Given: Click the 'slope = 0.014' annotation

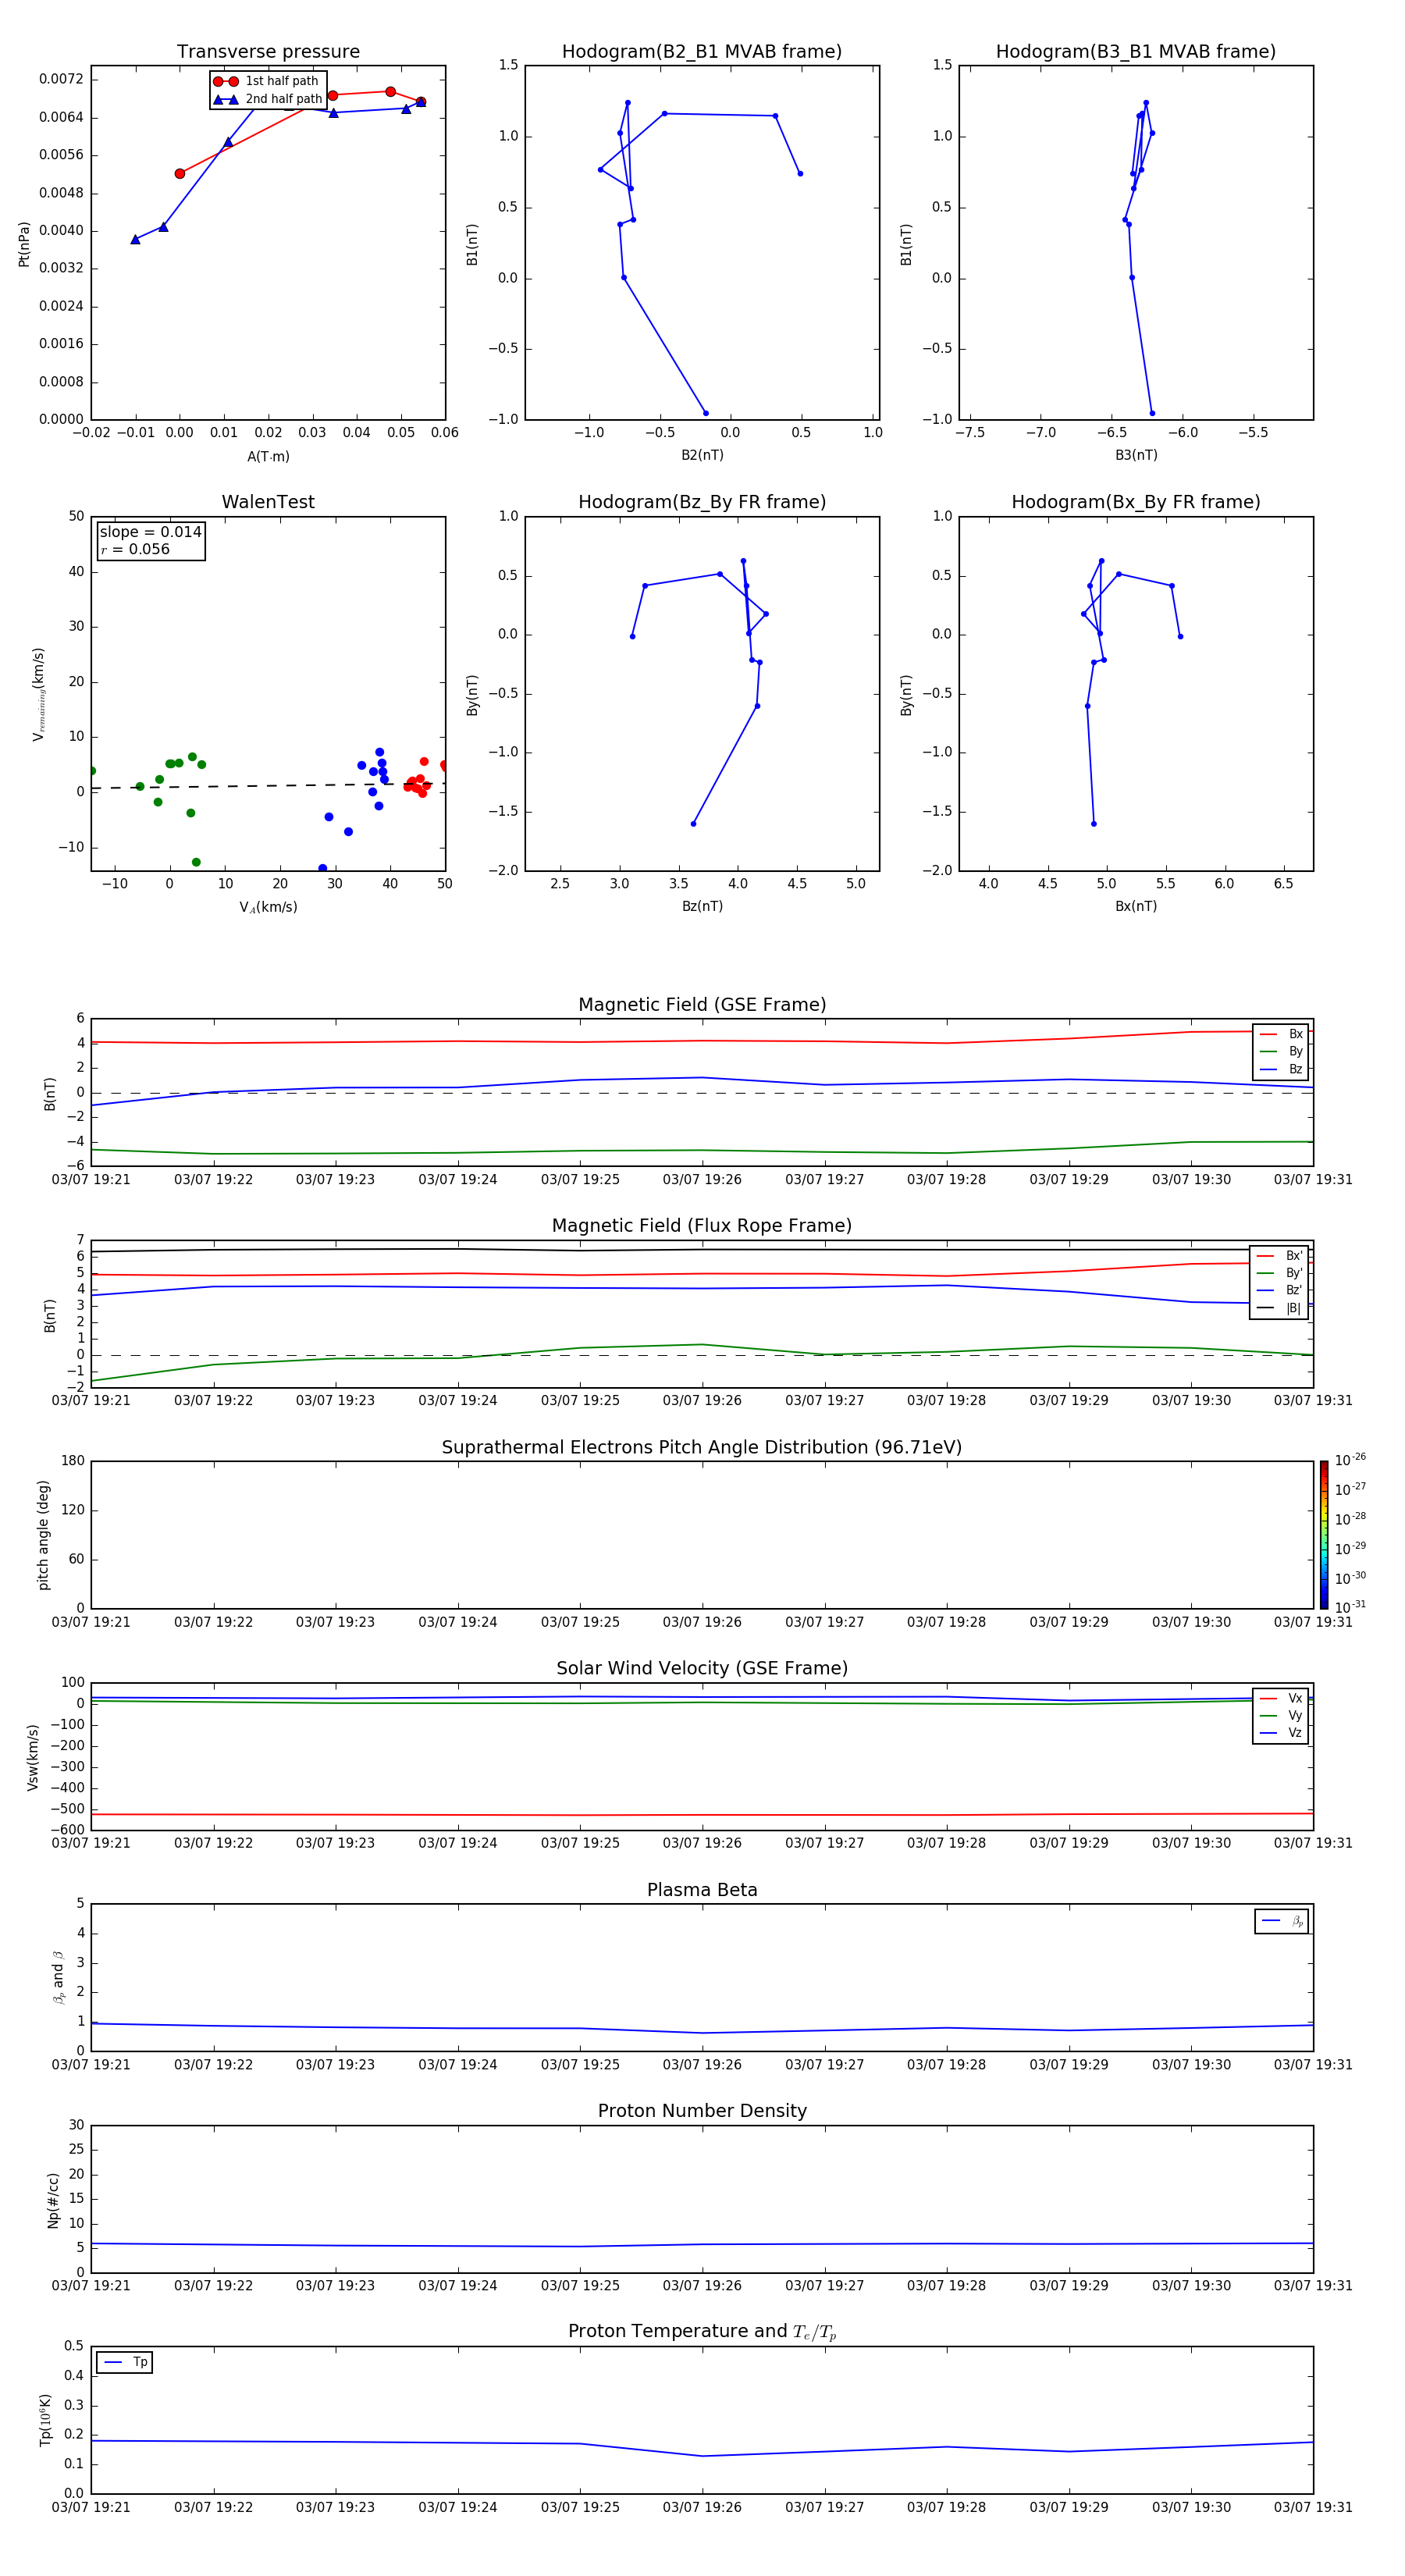Looking at the screenshot, I should 150,532.
